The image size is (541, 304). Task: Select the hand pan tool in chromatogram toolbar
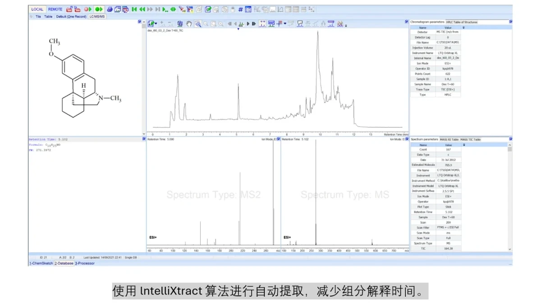click(x=189, y=23)
